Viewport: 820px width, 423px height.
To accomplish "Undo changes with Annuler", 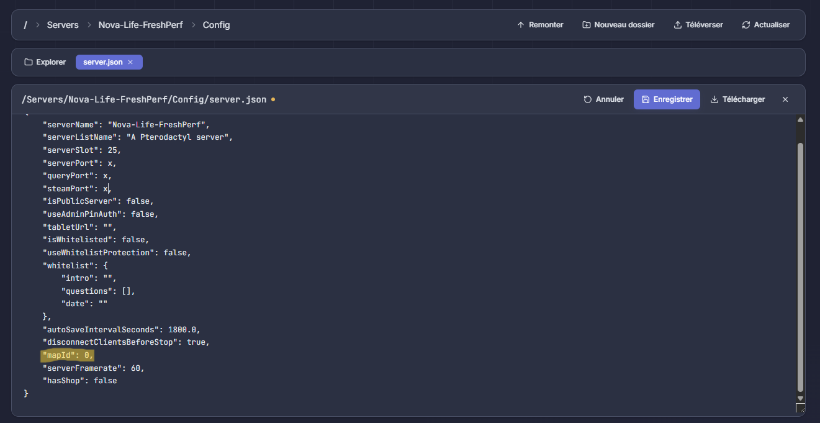I will tap(604, 99).
